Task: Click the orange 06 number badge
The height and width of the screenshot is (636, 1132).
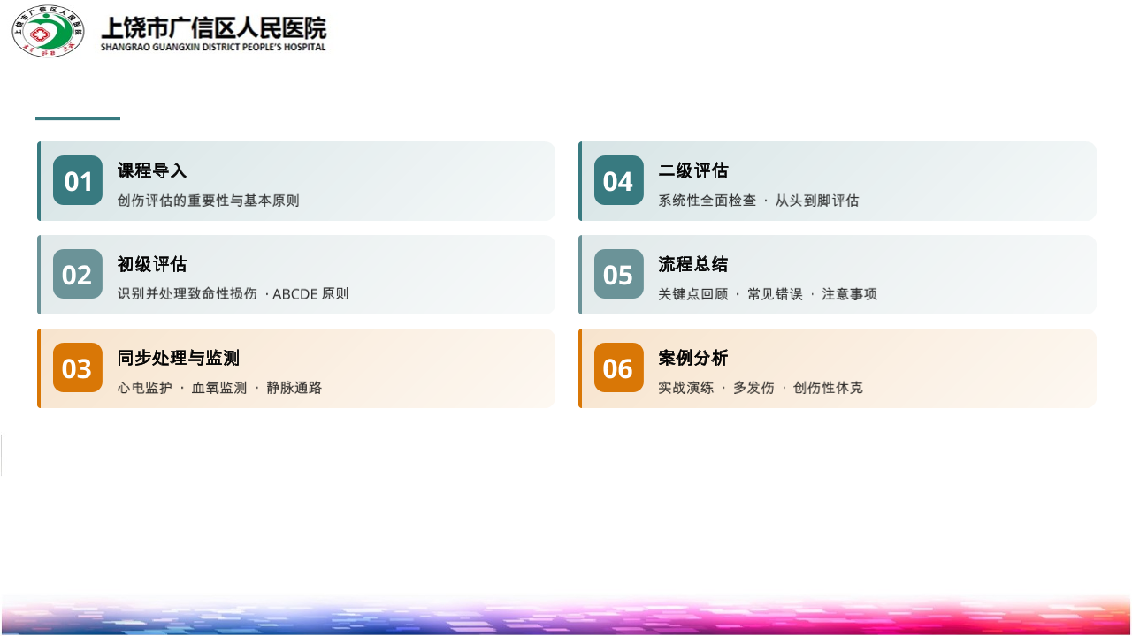Action: 618,367
